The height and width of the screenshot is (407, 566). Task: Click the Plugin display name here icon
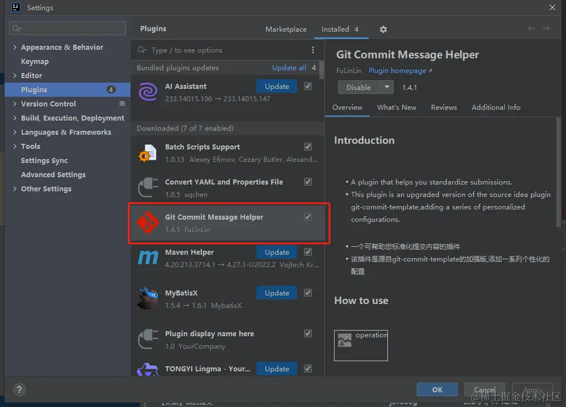pyautogui.click(x=148, y=339)
